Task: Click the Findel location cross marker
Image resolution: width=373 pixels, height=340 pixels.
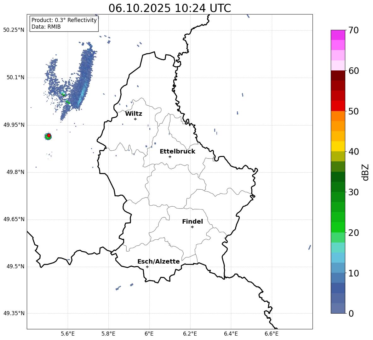Action: click(192, 227)
